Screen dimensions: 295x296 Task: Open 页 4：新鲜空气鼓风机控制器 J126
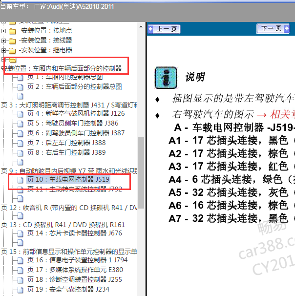pos(76,113)
